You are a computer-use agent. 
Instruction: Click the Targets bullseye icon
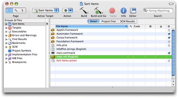click(10, 28)
